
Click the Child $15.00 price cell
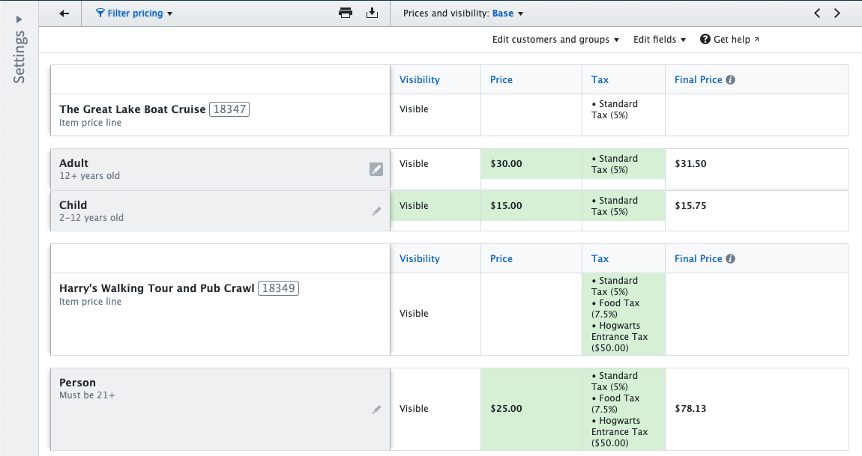[x=531, y=206]
